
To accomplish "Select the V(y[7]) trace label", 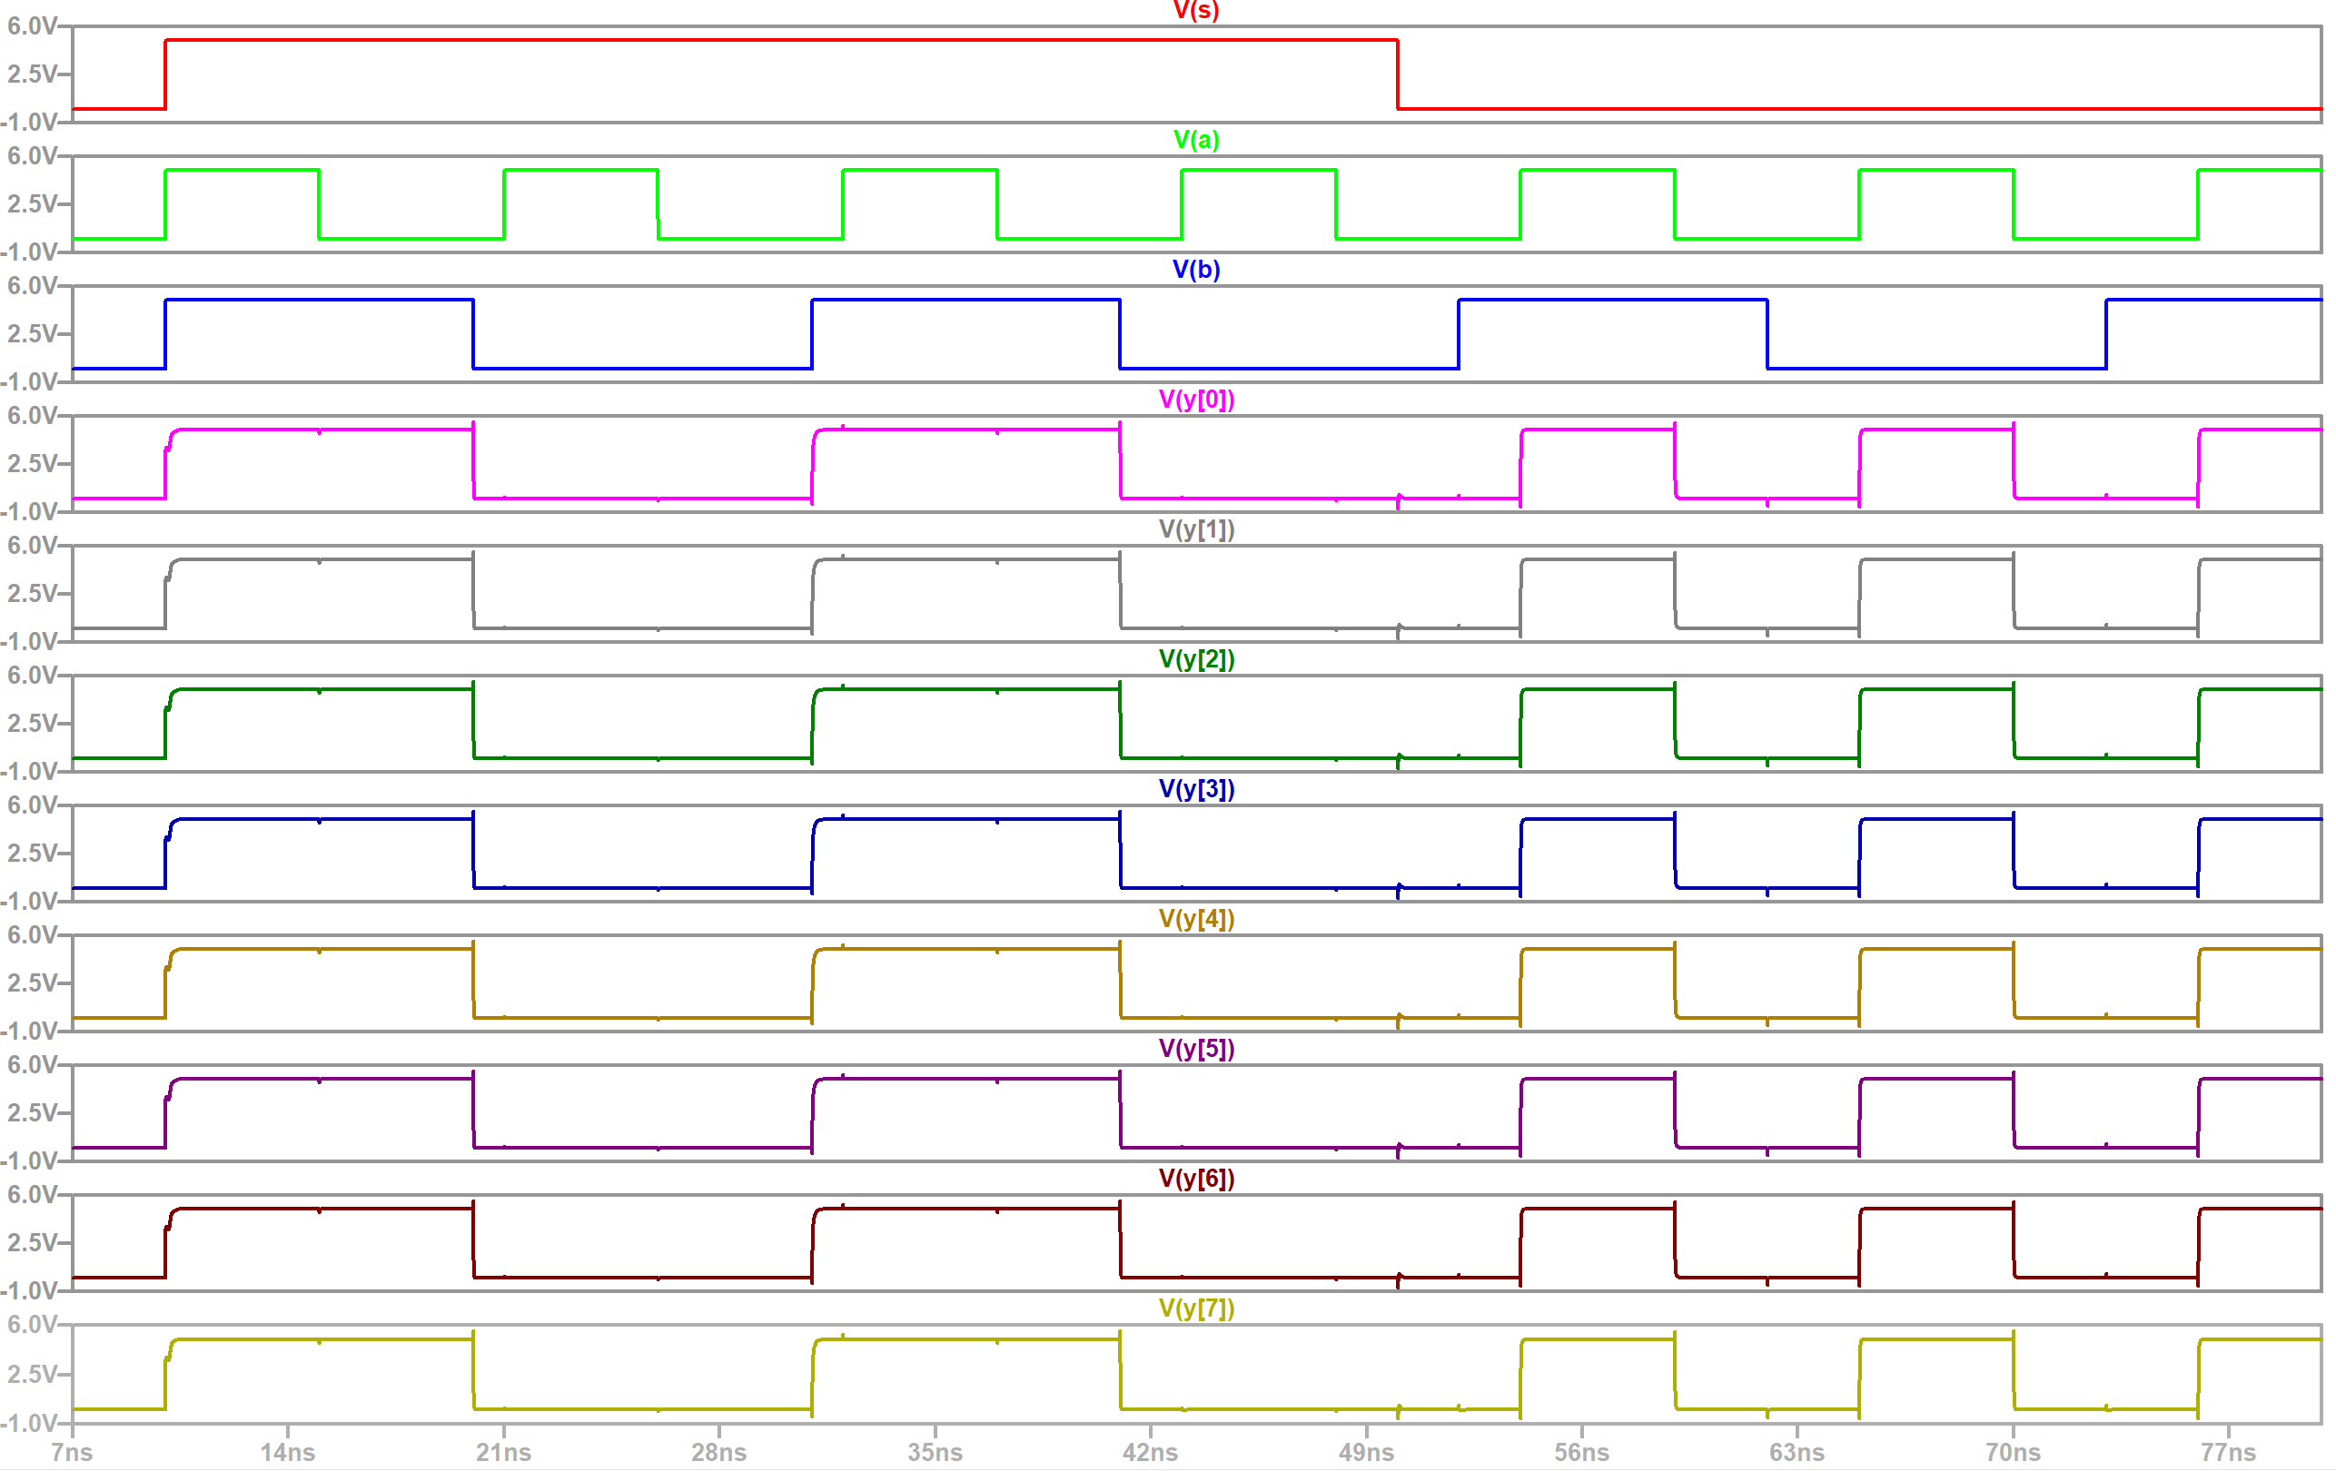I will [1195, 1309].
